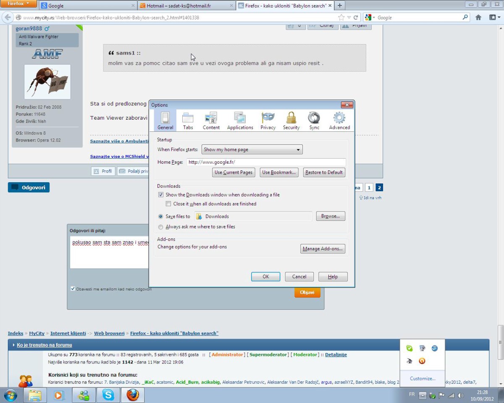Open the Advanced gear panel
Viewport: 504px width, 403px height.
339,121
